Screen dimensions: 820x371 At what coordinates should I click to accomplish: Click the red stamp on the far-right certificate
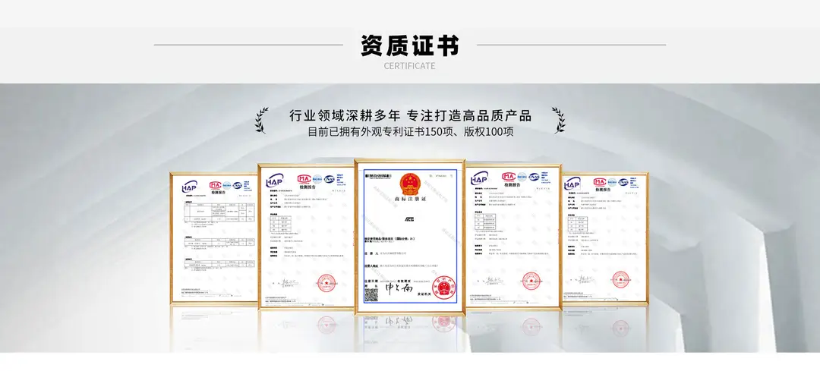pyautogui.click(x=620, y=279)
